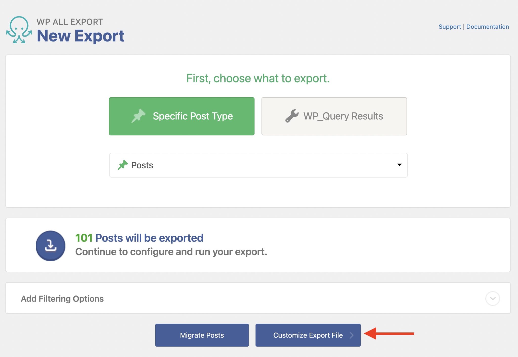
Task: Click the Migrate Posts button
Action: (x=202, y=335)
